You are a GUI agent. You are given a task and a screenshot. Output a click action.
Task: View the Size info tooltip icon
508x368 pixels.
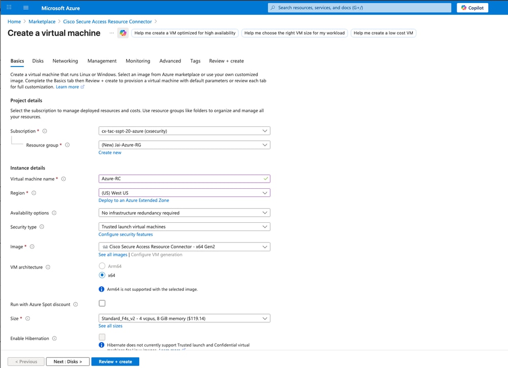point(28,318)
